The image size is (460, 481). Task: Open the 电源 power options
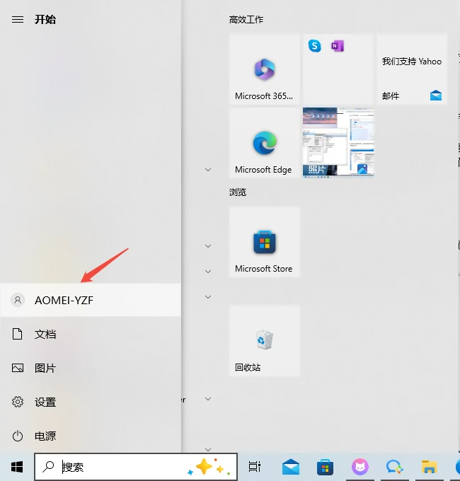91,436
